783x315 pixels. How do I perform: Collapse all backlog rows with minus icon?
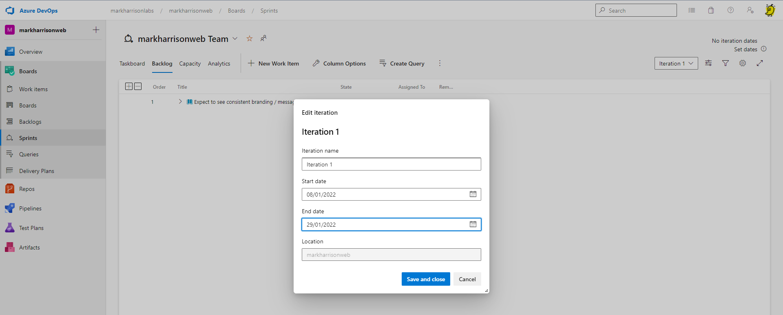coord(138,86)
